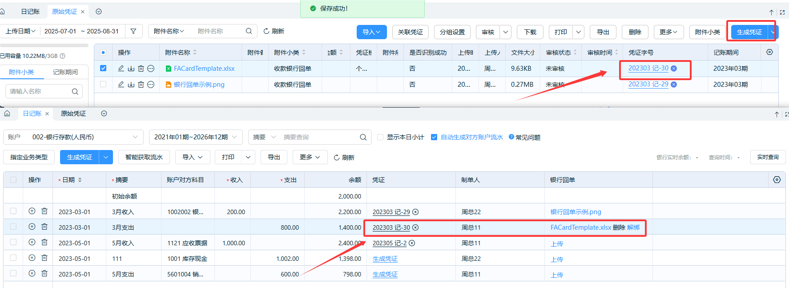Delete FACardTemplate.xlsx using its trash icon
The width and height of the screenshot is (789, 288).
tap(141, 69)
